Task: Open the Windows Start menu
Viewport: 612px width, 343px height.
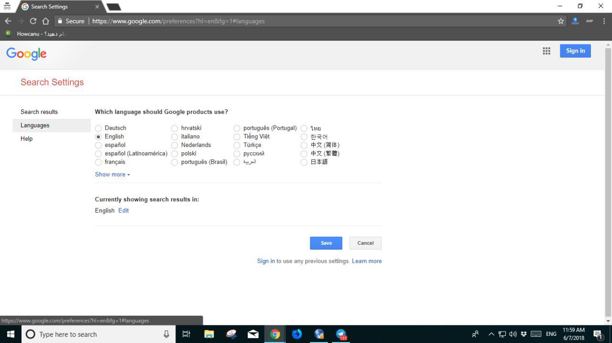Action: (x=11, y=334)
